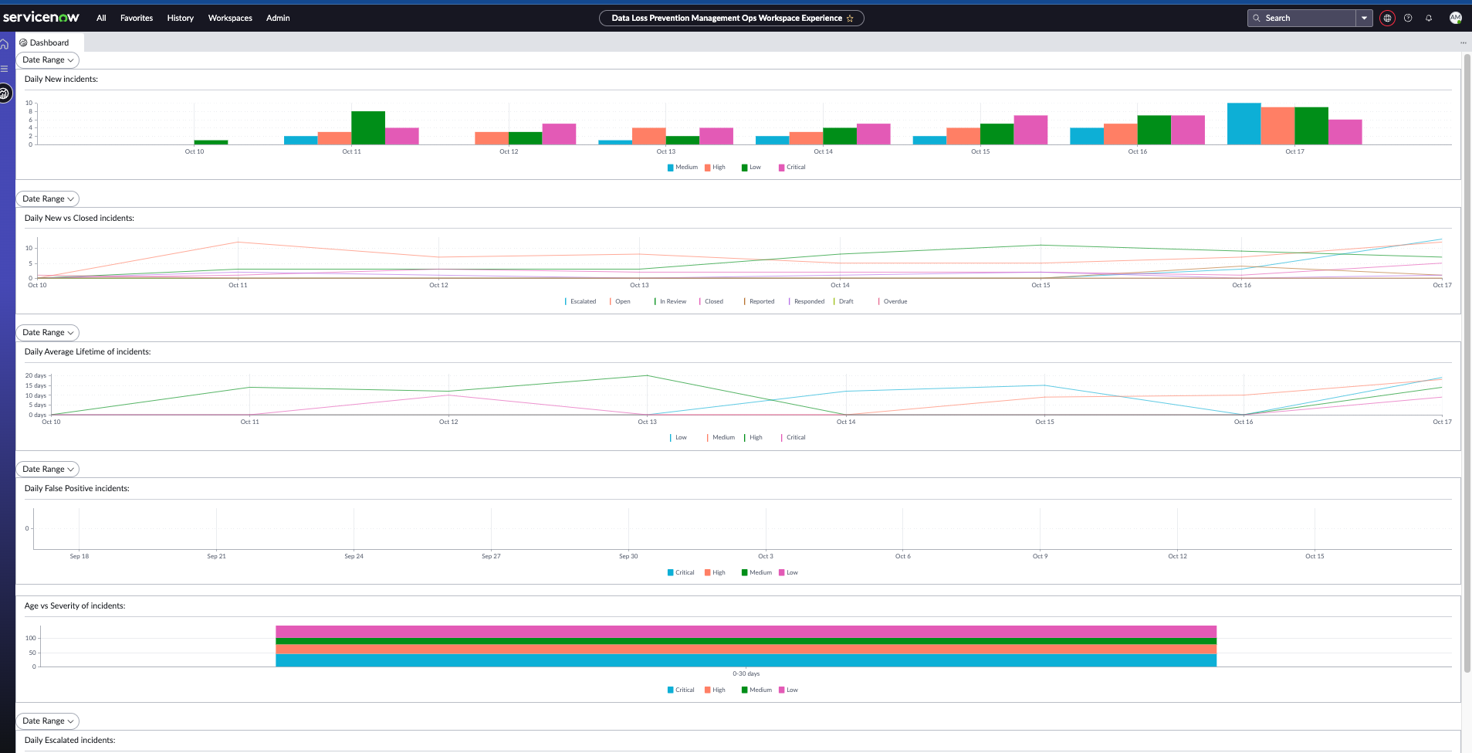Toggle Low line in Average Lifetime legend
The image size is (1472, 753).
tap(678, 437)
